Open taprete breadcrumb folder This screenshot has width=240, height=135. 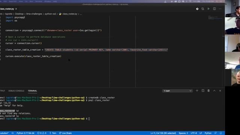pyautogui.click(x=9, y=14)
